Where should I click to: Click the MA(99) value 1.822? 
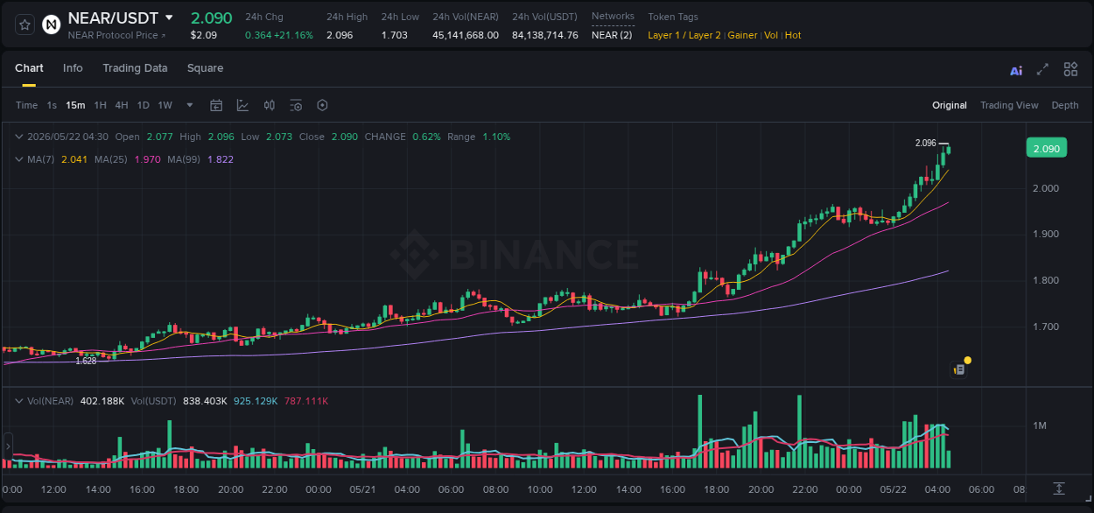pos(221,159)
